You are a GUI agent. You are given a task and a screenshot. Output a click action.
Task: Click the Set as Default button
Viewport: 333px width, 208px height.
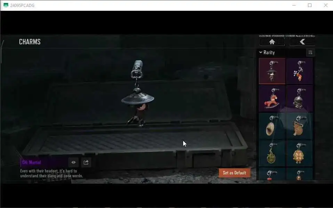235,173
